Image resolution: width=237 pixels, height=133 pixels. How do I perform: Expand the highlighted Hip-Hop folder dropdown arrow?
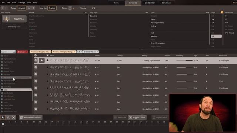click(30, 78)
